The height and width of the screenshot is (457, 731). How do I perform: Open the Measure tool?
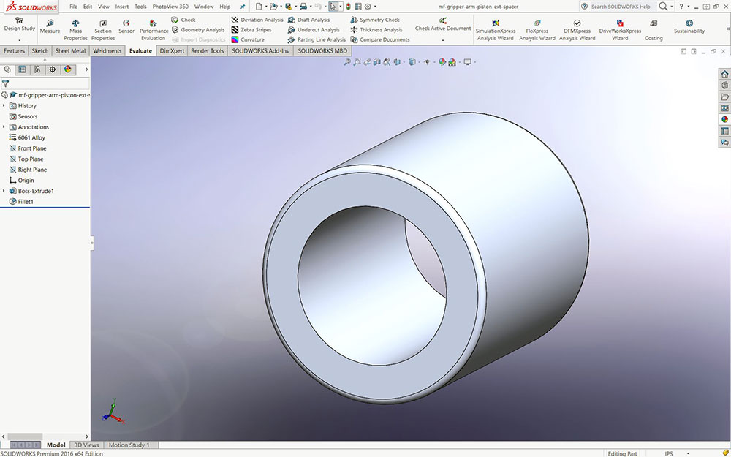50,27
